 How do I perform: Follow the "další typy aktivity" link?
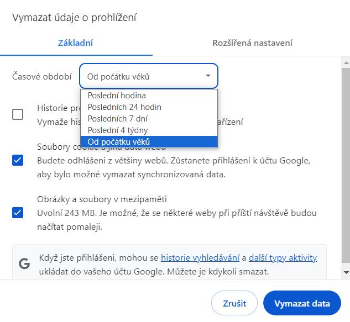[x=283, y=258]
